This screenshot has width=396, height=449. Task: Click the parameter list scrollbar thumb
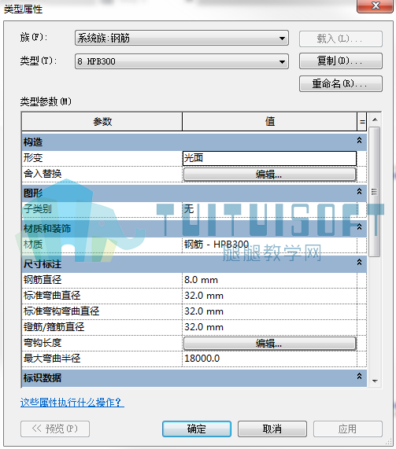point(375,192)
